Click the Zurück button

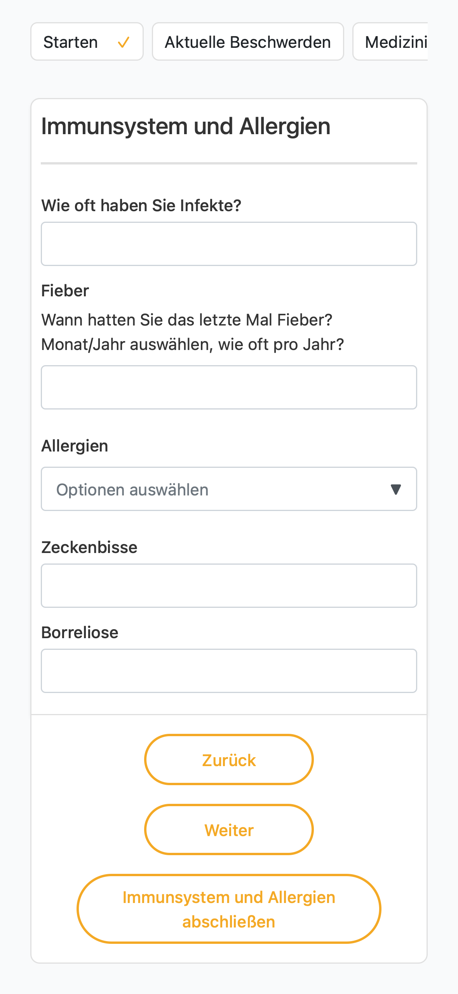coord(229,759)
